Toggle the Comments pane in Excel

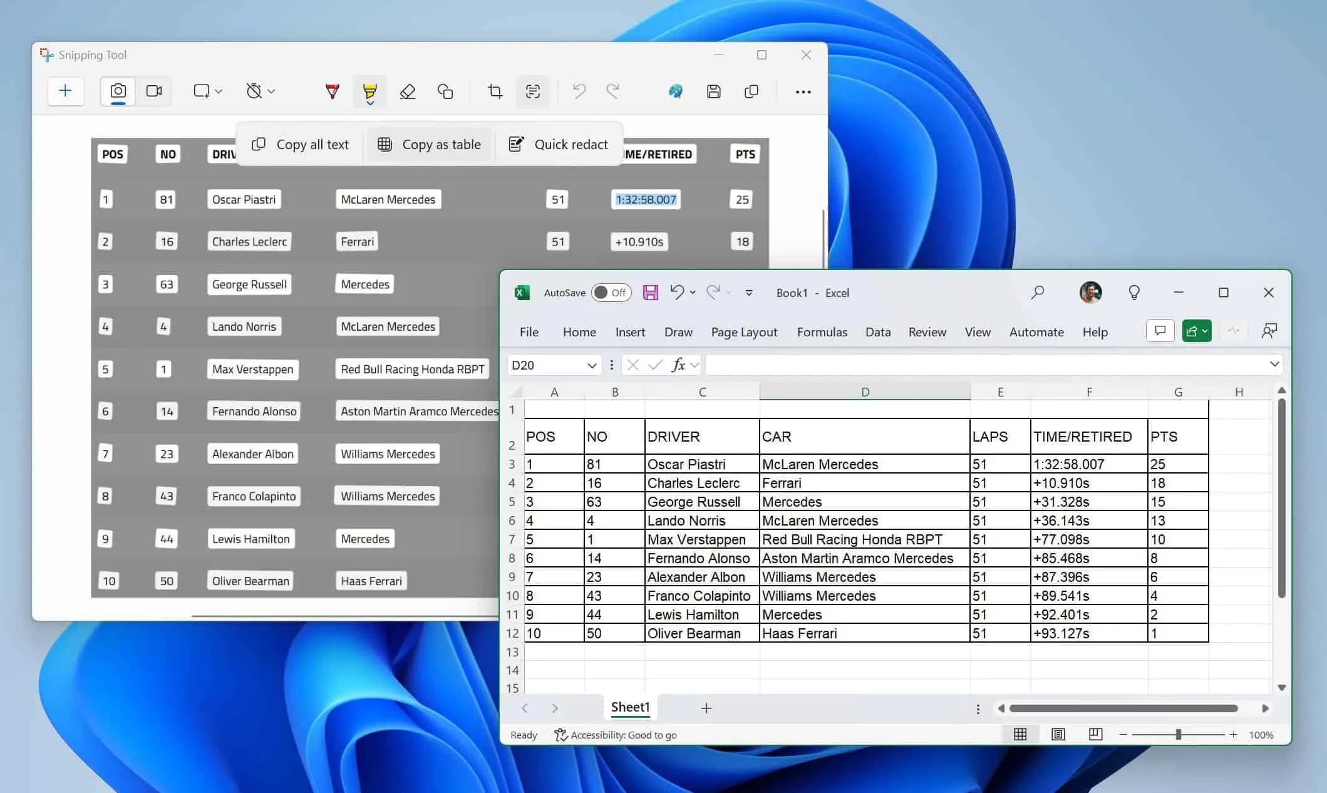(1160, 331)
